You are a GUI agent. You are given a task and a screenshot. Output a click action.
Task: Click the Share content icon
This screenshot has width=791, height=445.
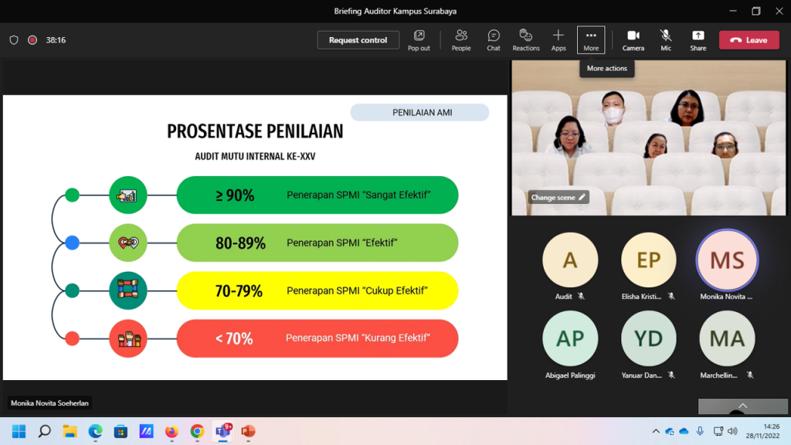coord(698,39)
